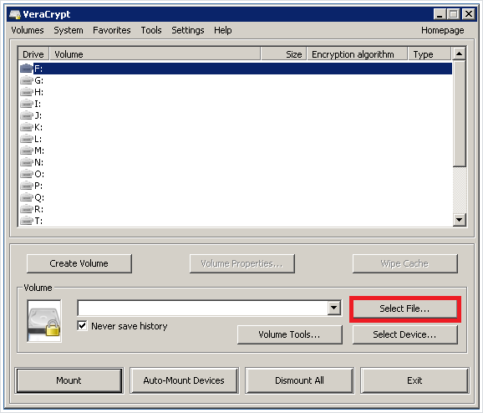
Task: Click the Q: drive icon
Action: 27,197
